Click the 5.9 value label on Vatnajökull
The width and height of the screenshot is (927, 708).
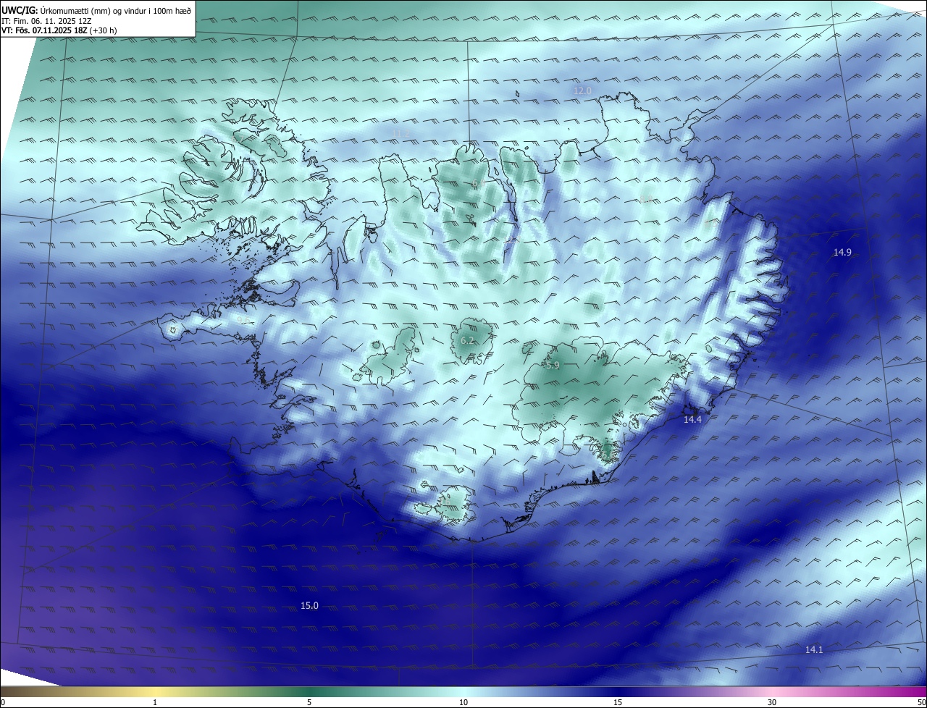553,366
